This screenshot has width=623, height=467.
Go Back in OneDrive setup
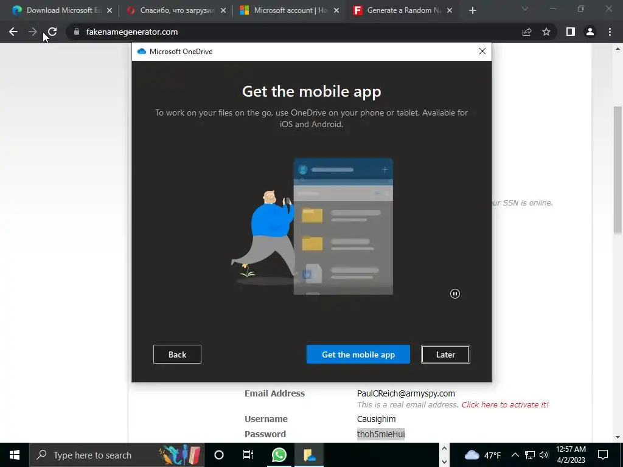tap(177, 355)
